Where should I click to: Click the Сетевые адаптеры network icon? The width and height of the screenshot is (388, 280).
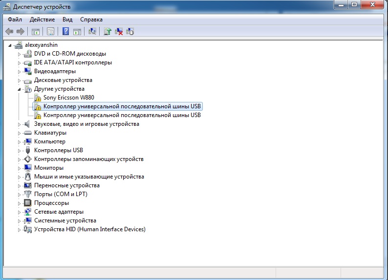(28, 212)
